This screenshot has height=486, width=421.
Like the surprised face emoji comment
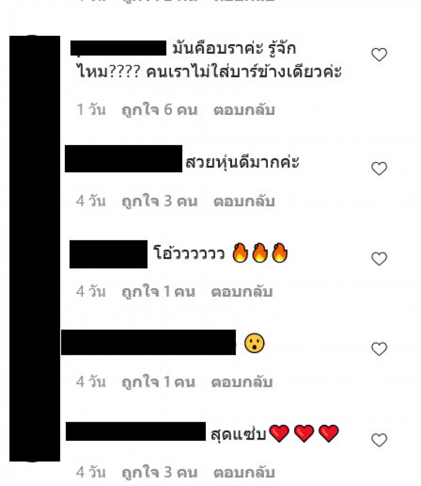click(379, 349)
